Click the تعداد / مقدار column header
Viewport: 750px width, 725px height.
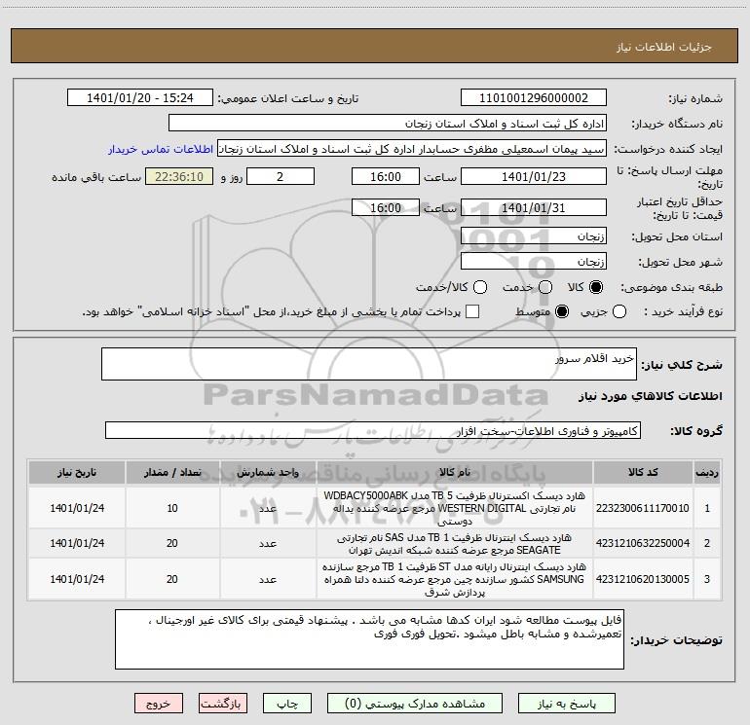[172, 473]
